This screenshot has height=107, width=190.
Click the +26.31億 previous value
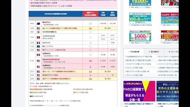[113, 23]
